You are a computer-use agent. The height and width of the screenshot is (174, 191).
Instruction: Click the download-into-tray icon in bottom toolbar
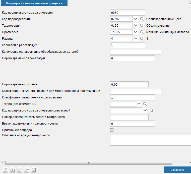[13, 170]
